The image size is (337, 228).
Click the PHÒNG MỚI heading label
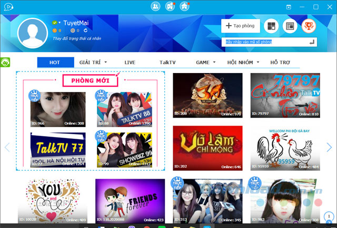90,81
